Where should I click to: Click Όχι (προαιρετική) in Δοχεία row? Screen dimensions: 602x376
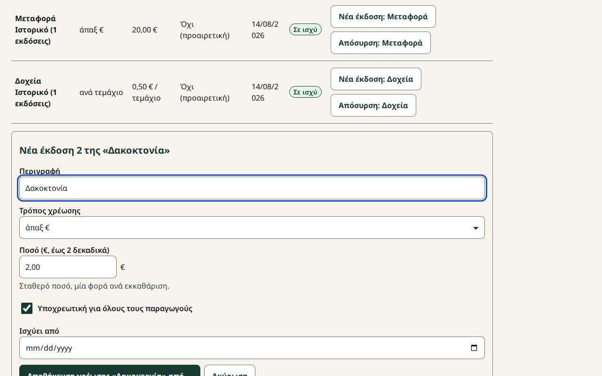(205, 92)
